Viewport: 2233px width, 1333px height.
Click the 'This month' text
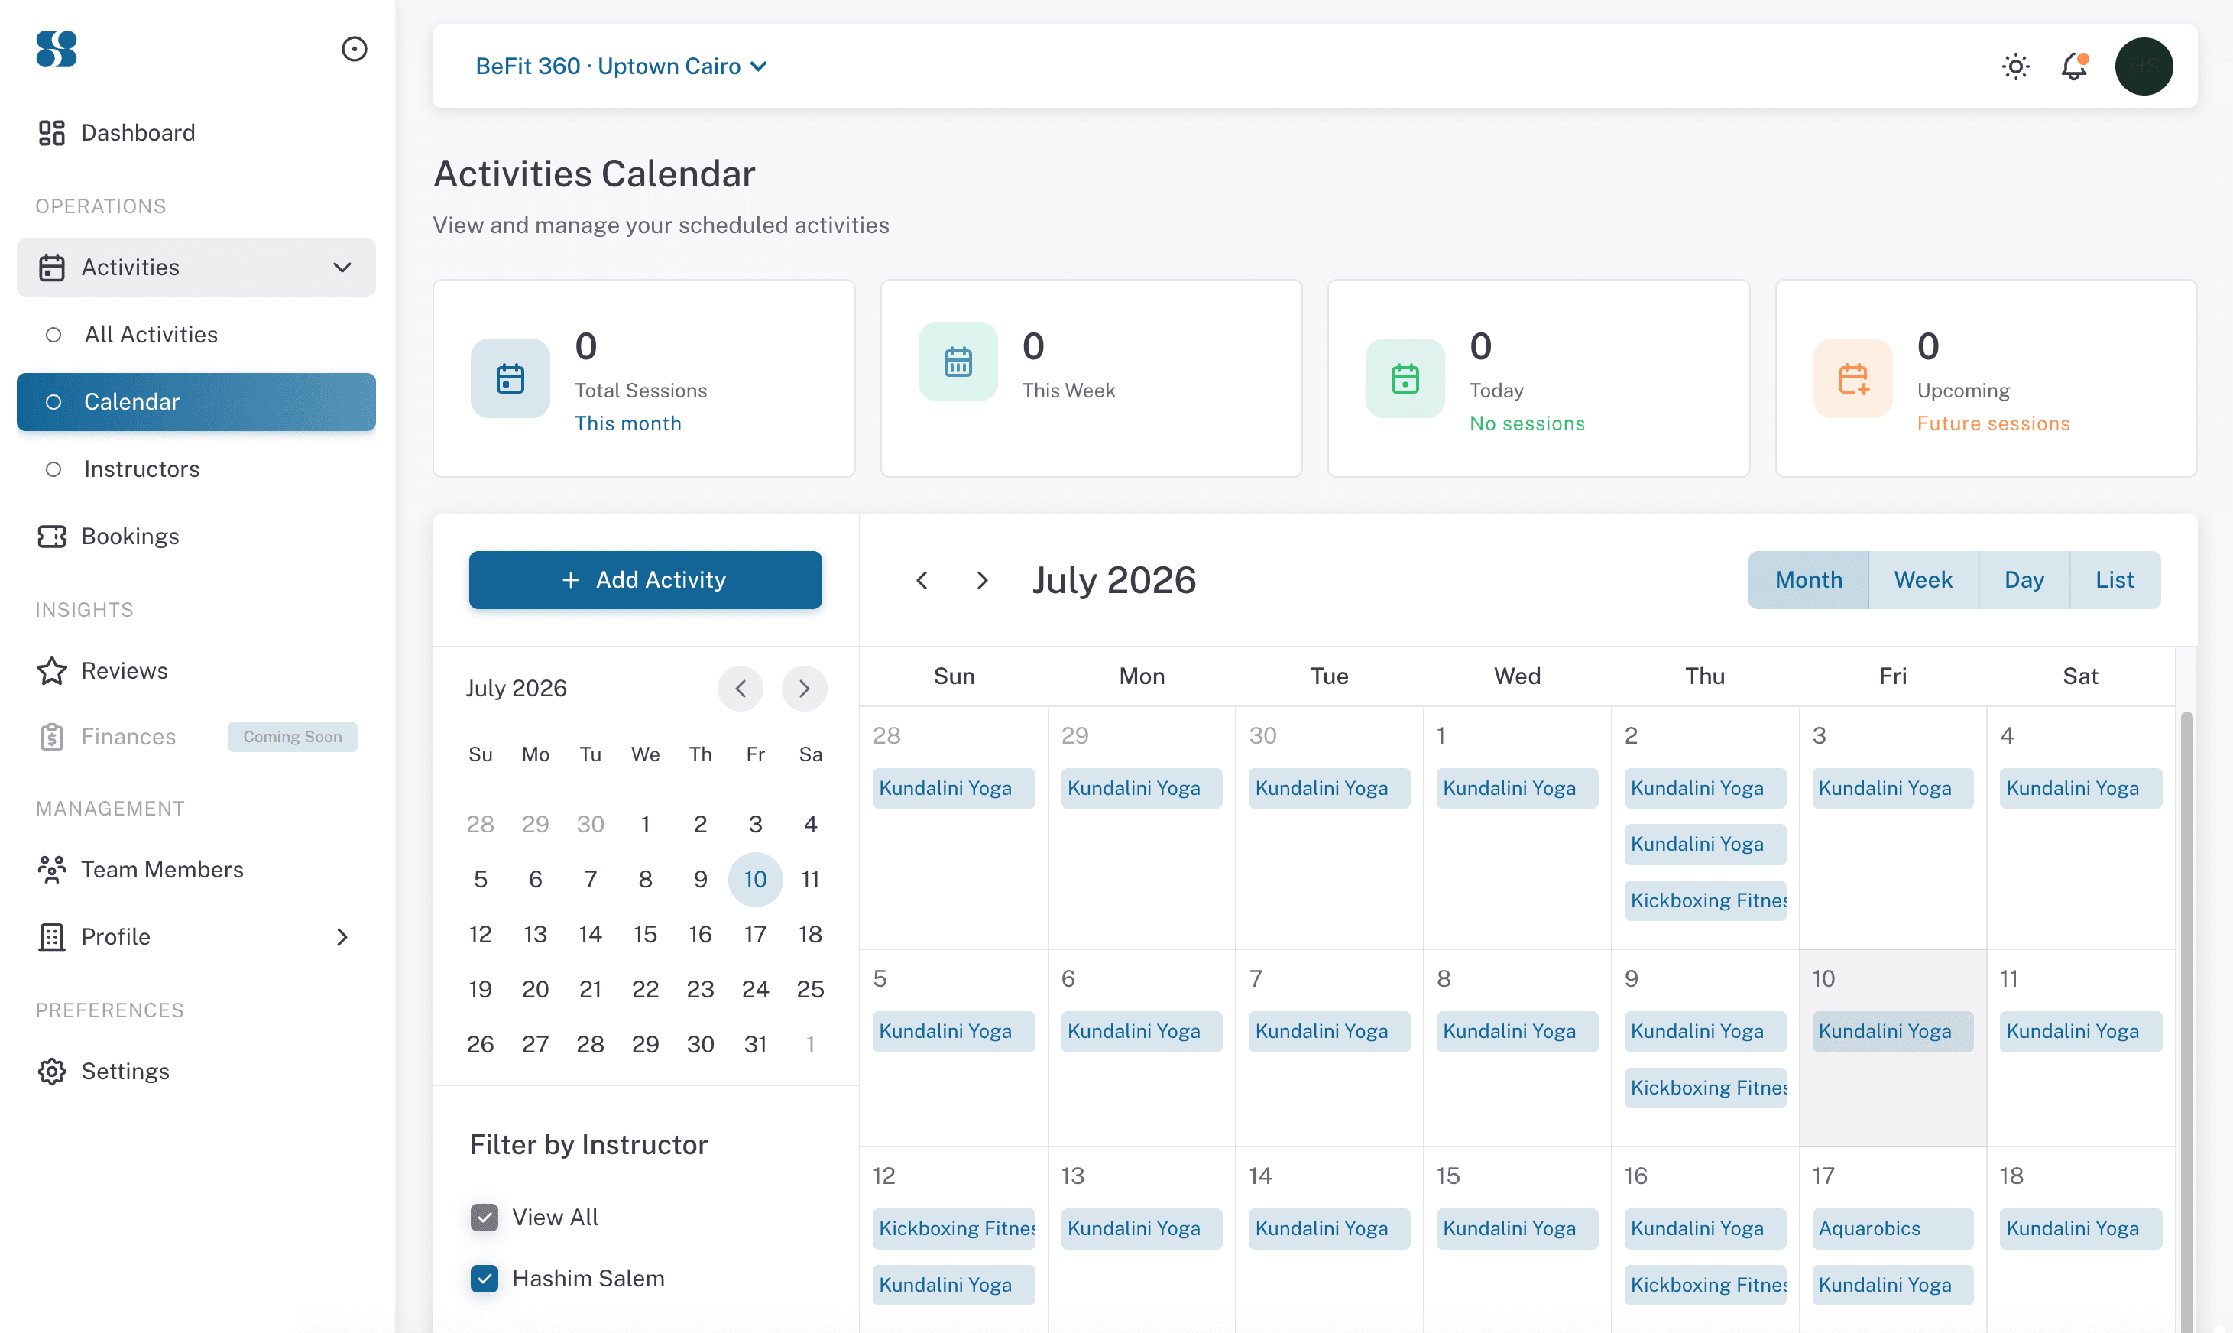tap(627, 424)
